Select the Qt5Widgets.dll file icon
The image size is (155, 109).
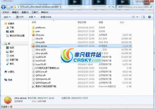coord(34,83)
